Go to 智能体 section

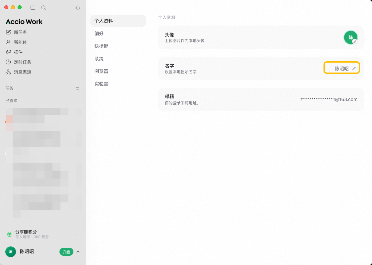(20, 42)
